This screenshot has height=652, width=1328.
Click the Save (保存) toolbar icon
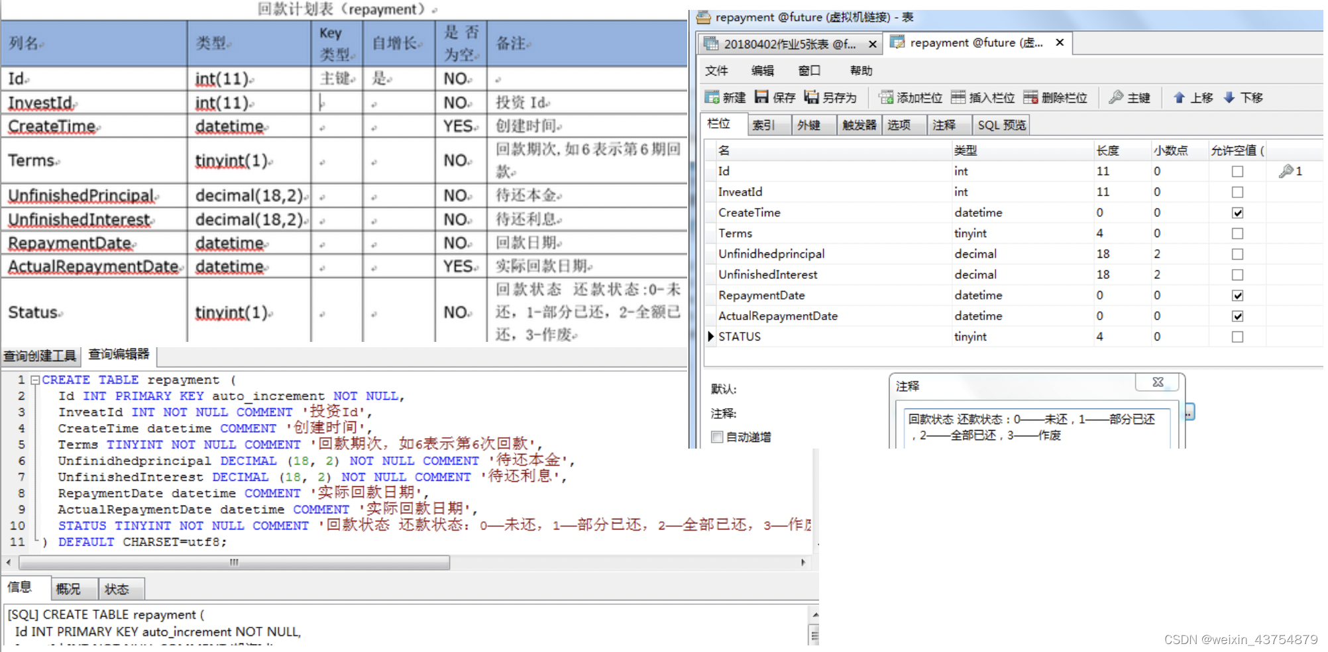[761, 97]
